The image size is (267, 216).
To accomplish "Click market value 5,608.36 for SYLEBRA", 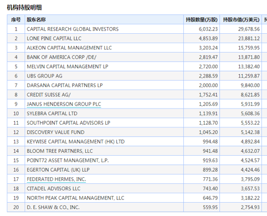I will pos(250,114).
